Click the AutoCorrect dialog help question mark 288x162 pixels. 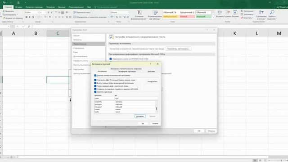(151, 64)
